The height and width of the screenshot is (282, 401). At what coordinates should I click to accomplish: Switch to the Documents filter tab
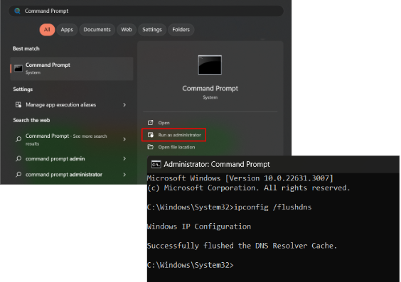tap(97, 30)
